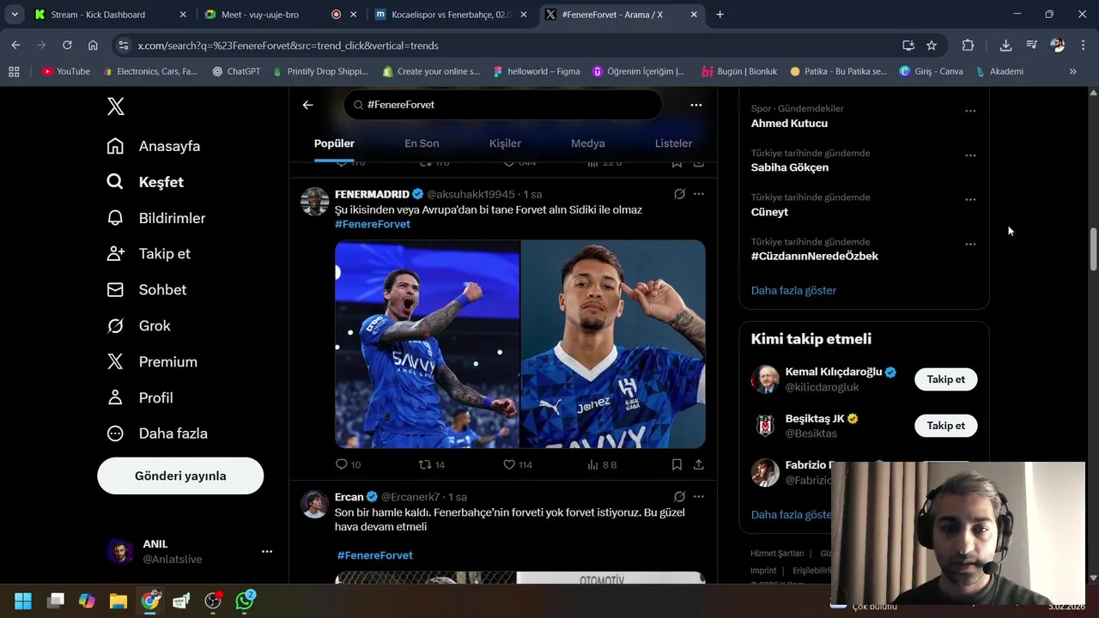Viewport: 1099px width, 618px height.
Task: Open left player photo in FENERMADRID post
Action: pyautogui.click(x=427, y=344)
